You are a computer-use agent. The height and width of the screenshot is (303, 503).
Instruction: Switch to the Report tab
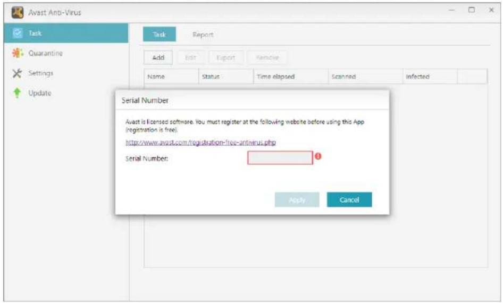[x=203, y=35]
